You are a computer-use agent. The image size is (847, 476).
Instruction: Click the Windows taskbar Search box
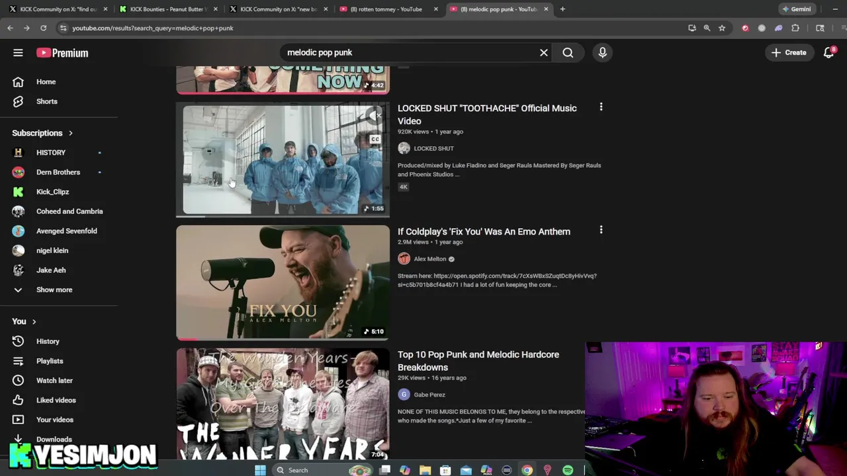tap(322, 470)
